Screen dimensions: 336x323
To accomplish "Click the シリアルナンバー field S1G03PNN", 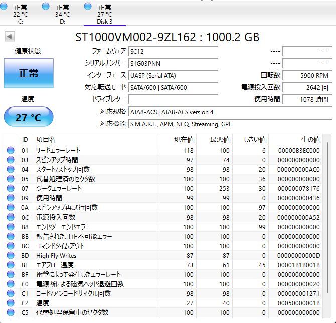I will coord(173,64).
